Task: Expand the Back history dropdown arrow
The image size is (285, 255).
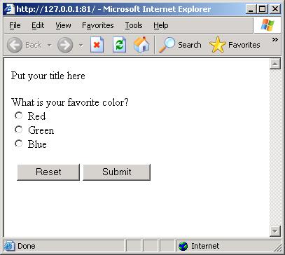Action: tap(50, 45)
